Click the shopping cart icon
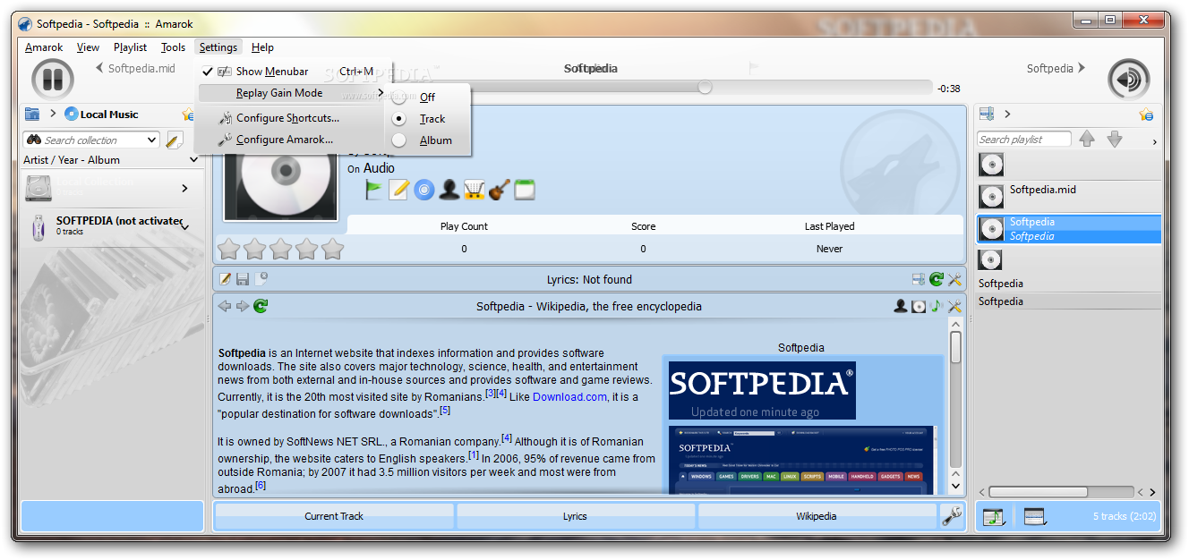This screenshot has height=560, width=1189. [474, 189]
